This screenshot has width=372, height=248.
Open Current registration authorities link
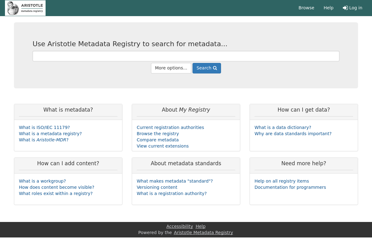point(170,127)
